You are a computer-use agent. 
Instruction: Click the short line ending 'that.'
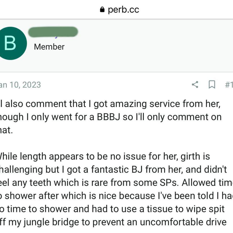pos(6,130)
